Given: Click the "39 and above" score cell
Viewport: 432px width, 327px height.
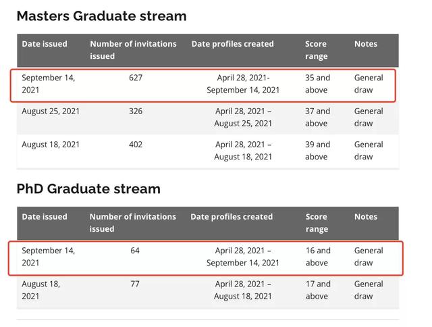Looking at the screenshot, I should tap(317, 150).
